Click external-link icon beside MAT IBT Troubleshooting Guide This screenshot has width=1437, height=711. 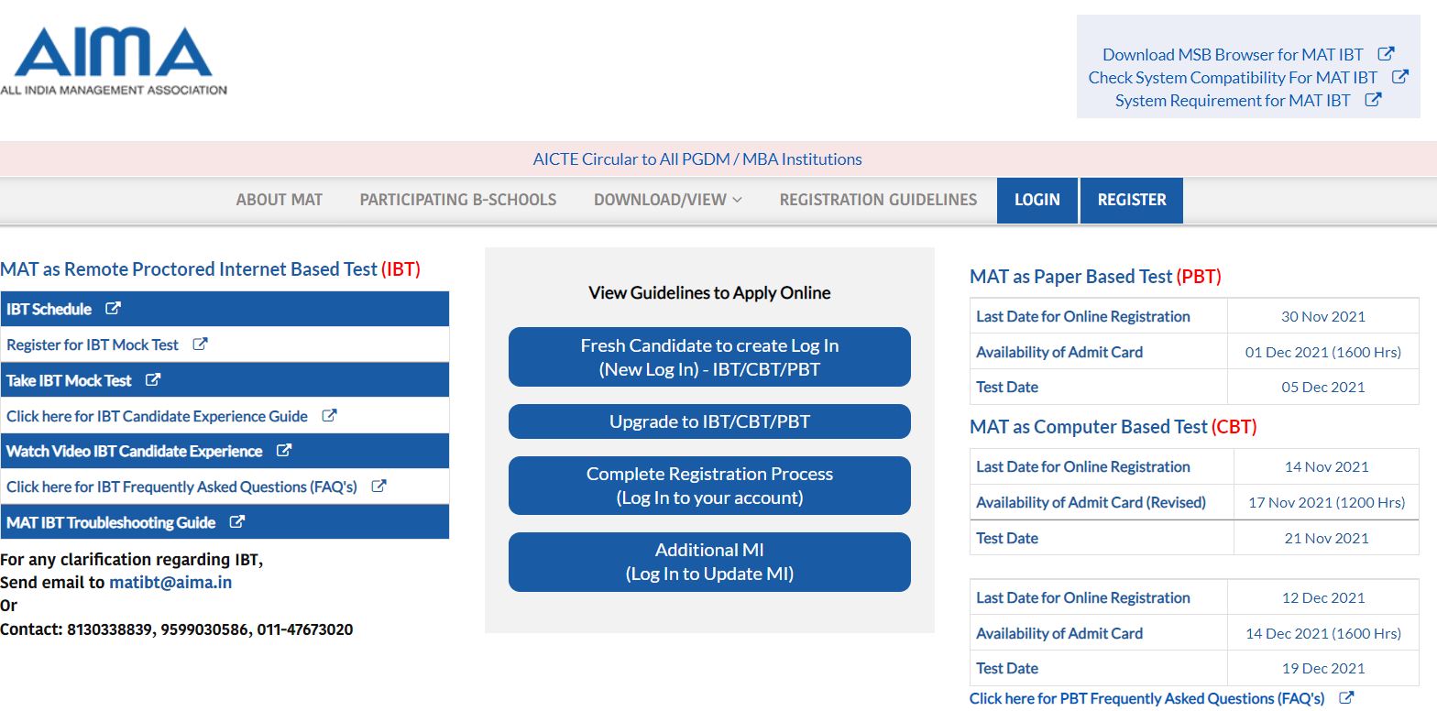pyautogui.click(x=236, y=522)
